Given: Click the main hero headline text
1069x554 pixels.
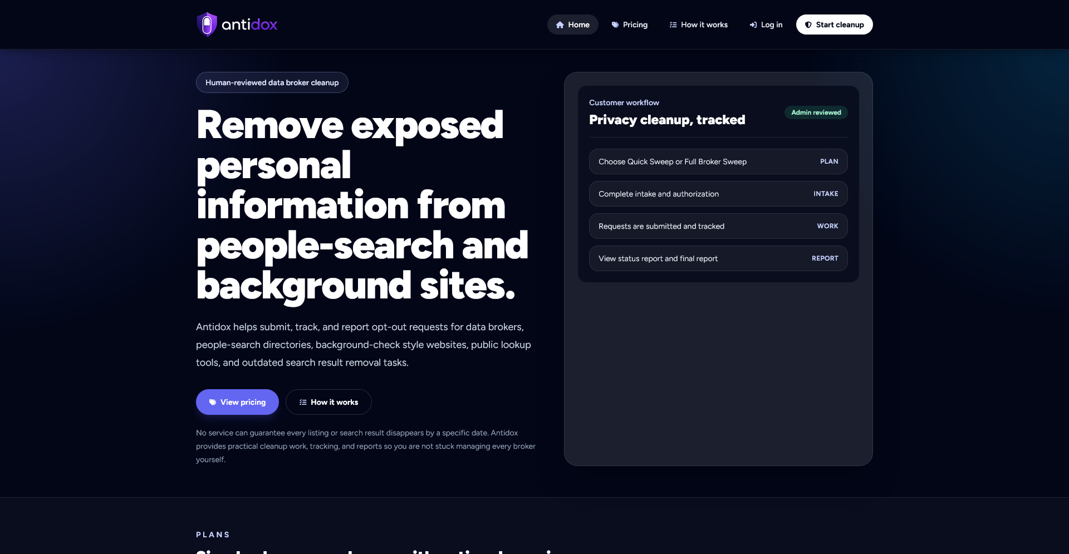Looking at the screenshot, I should 362,205.
